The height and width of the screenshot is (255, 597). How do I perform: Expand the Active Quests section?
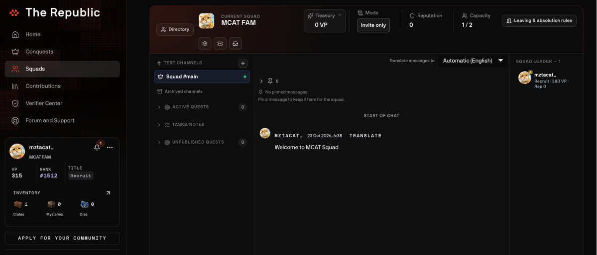(202, 107)
